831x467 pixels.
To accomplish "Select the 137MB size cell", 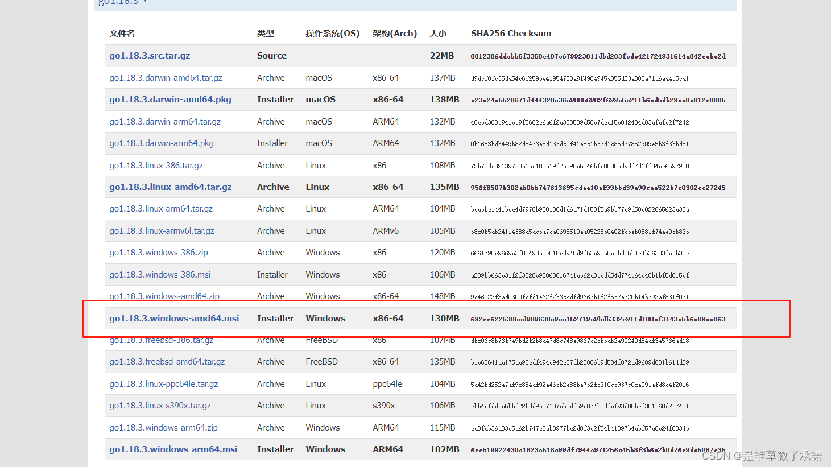I will (443, 78).
